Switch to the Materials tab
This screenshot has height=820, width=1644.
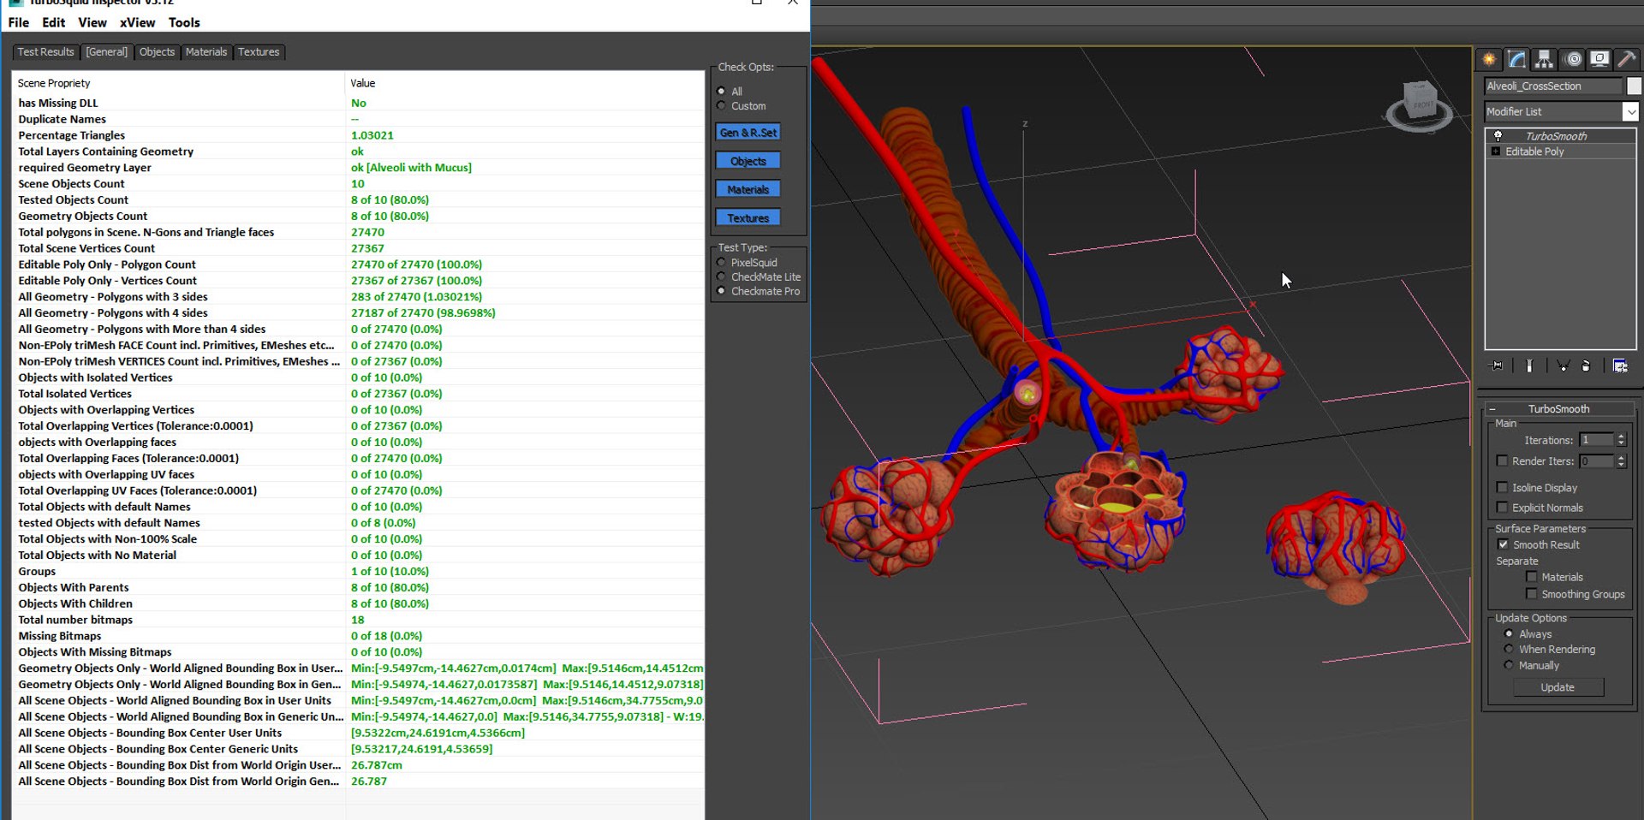[x=206, y=52]
